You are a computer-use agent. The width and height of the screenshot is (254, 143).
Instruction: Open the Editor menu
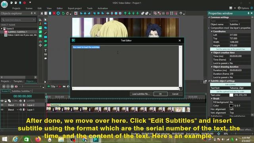tap(60, 8)
